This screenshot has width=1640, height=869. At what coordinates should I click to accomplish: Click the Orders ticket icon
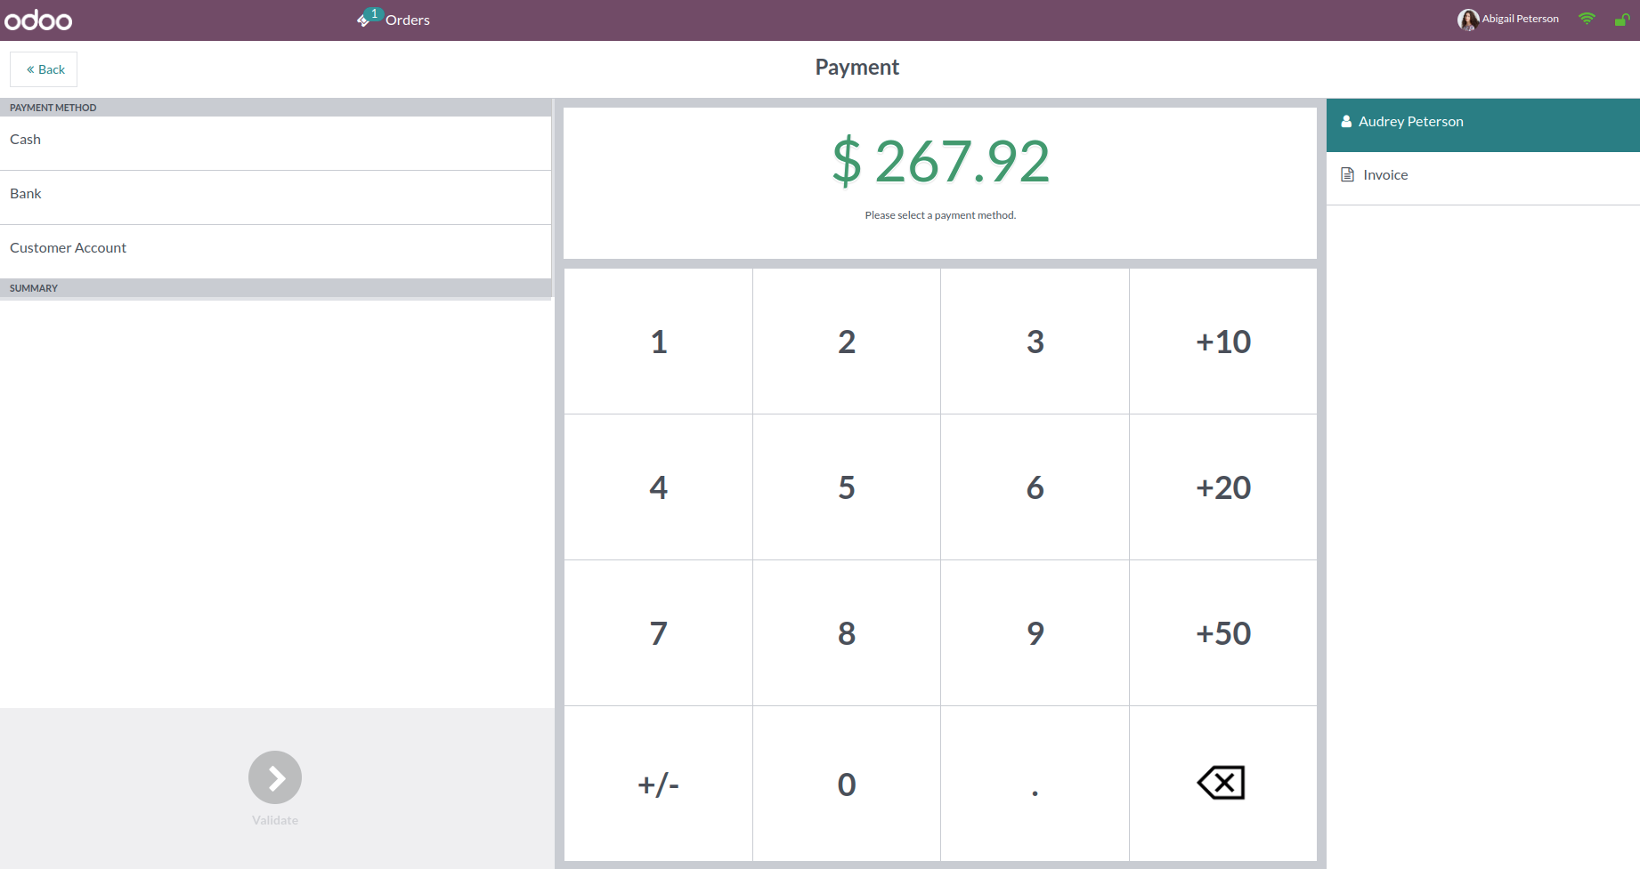click(364, 20)
